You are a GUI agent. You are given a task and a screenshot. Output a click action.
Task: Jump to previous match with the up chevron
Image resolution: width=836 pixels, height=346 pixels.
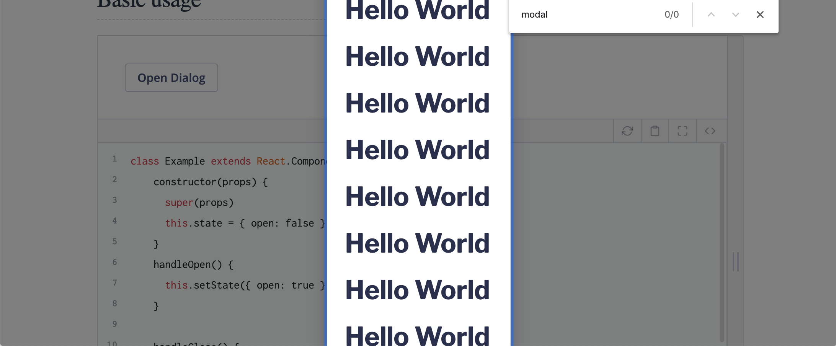click(x=711, y=15)
